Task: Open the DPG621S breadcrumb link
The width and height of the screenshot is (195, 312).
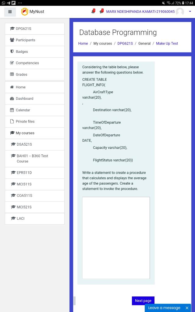Action: [x=125, y=43]
